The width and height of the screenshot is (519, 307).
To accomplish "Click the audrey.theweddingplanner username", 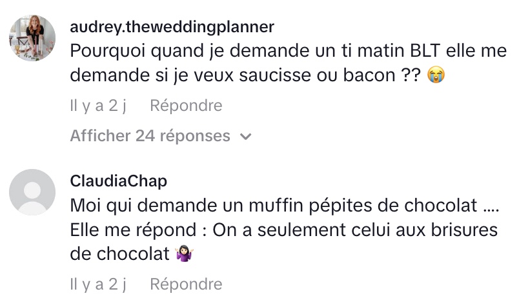I will 172,26.
